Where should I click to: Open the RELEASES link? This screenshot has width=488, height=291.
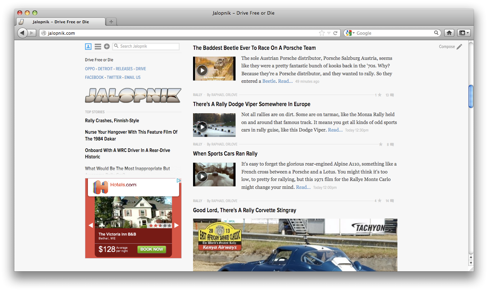pyautogui.click(x=124, y=69)
